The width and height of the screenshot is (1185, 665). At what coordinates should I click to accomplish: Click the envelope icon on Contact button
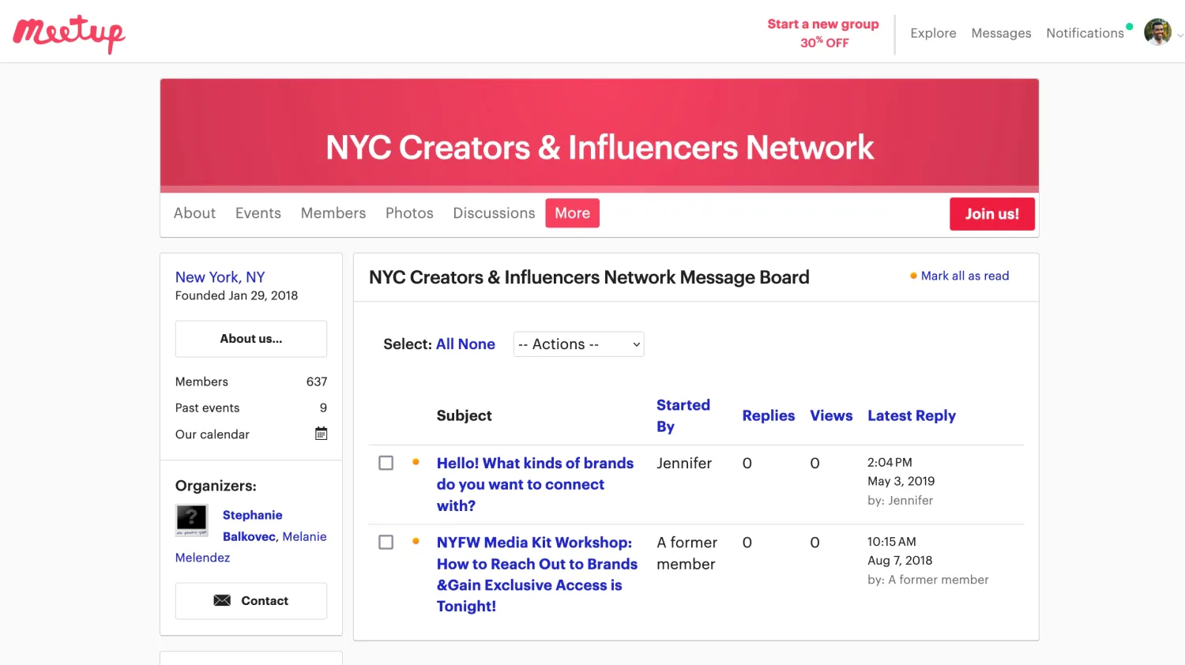tap(222, 600)
